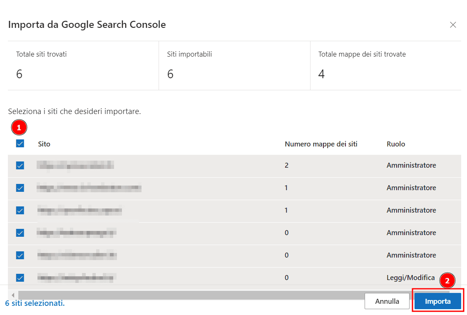Uncheck the first site in the list
The height and width of the screenshot is (315, 467).
[x=20, y=165]
